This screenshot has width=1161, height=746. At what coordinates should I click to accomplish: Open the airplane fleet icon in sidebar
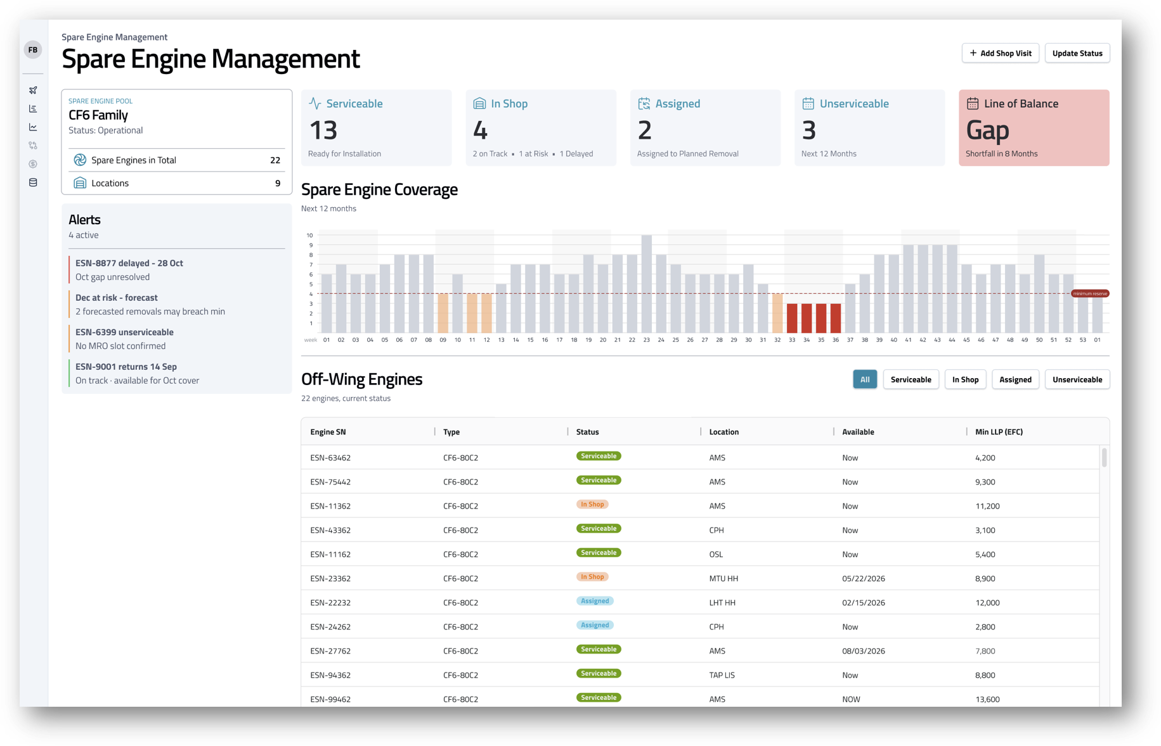pos(33,90)
